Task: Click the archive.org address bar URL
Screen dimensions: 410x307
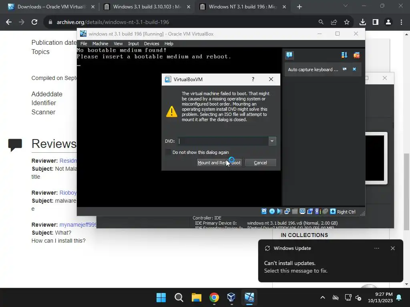Action: pos(113,22)
